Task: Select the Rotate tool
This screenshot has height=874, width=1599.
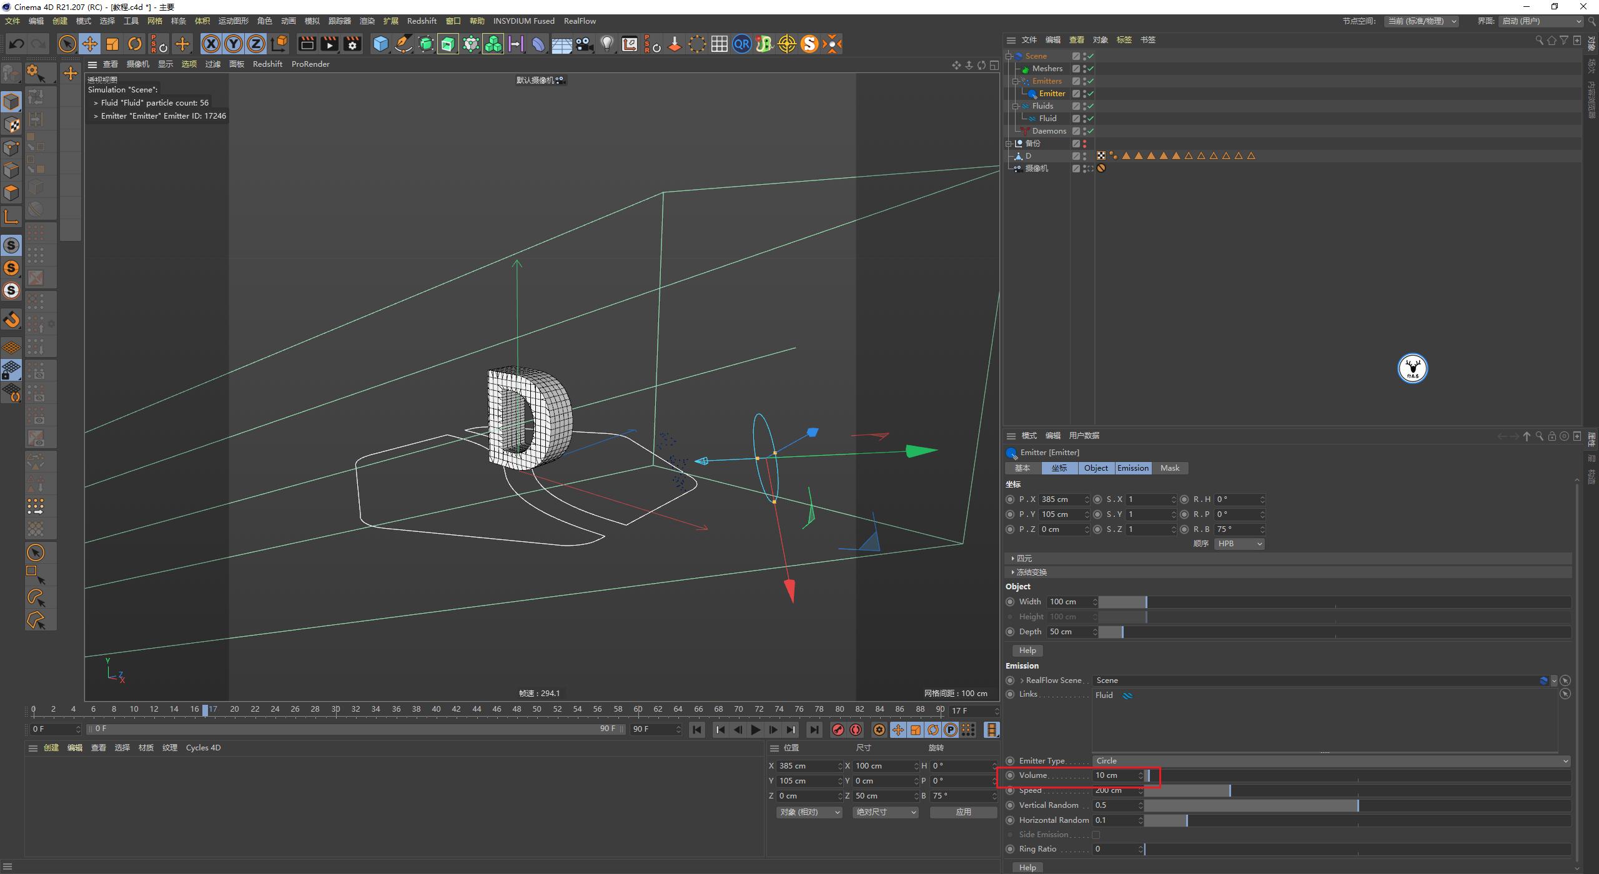Action: coord(135,44)
